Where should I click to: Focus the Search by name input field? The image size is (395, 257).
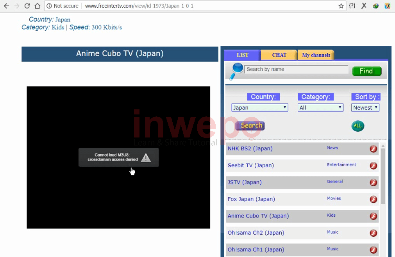[296, 69]
